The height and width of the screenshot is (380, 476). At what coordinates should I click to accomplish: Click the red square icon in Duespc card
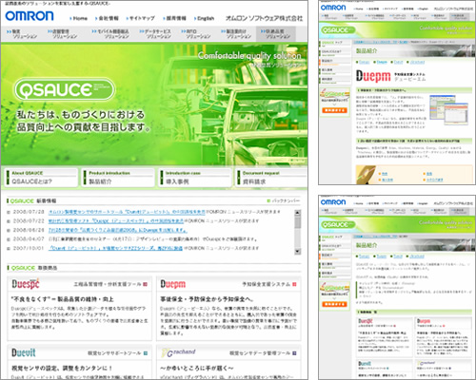click(x=146, y=284)
